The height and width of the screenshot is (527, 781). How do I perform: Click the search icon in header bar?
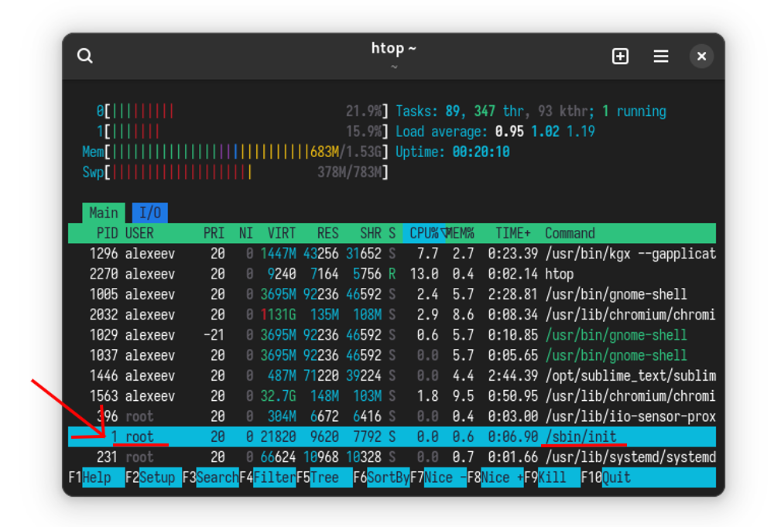click(85, 56)
